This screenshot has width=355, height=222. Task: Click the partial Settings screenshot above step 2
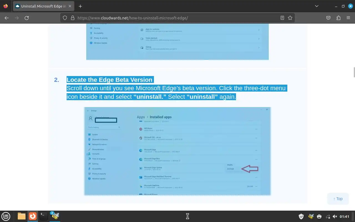click(177, 42)
